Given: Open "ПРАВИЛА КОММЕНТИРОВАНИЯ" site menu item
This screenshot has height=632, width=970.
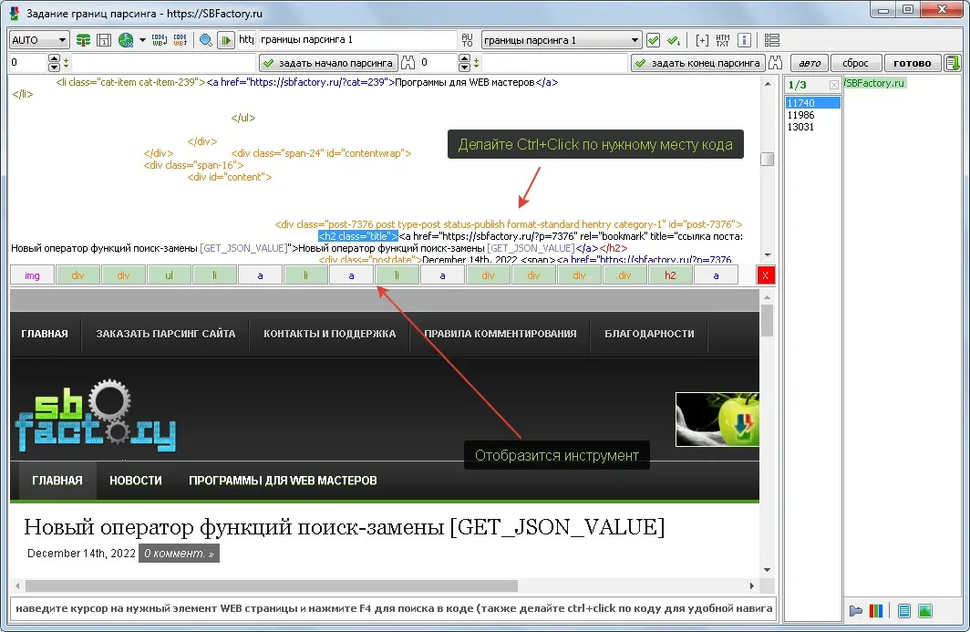Looking at the screenshot, I should pyautogui.click(x=500, y=334).
